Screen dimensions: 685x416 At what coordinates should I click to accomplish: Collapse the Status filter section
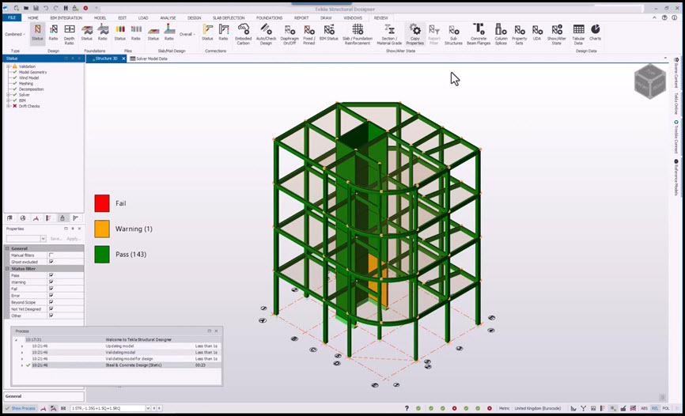(x=7, y=269)
